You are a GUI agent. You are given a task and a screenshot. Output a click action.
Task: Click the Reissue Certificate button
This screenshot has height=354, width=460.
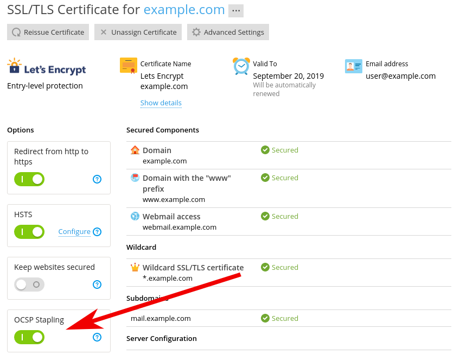tap(48, 32)
